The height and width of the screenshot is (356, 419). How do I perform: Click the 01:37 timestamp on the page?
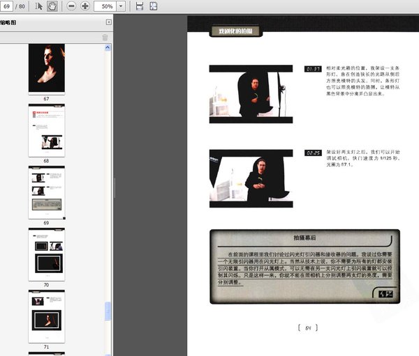313,69
